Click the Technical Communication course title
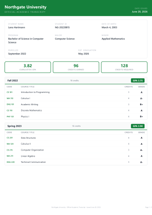The width and height of the screenshot is (152, 215). tap(33, 162)
